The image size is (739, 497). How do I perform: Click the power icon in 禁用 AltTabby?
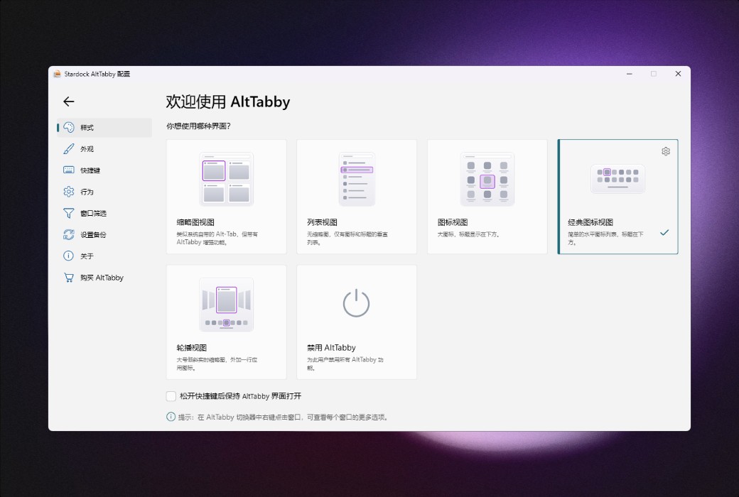pos(356,303)
